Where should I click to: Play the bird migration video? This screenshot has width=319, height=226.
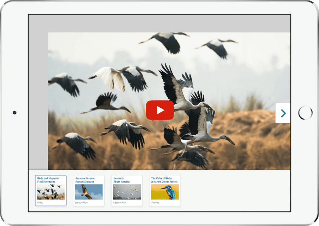[x=159, y=110]
